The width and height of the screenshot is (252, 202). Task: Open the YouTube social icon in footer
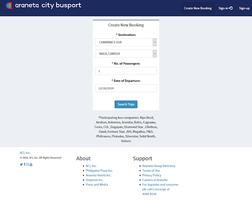point(31,165)
